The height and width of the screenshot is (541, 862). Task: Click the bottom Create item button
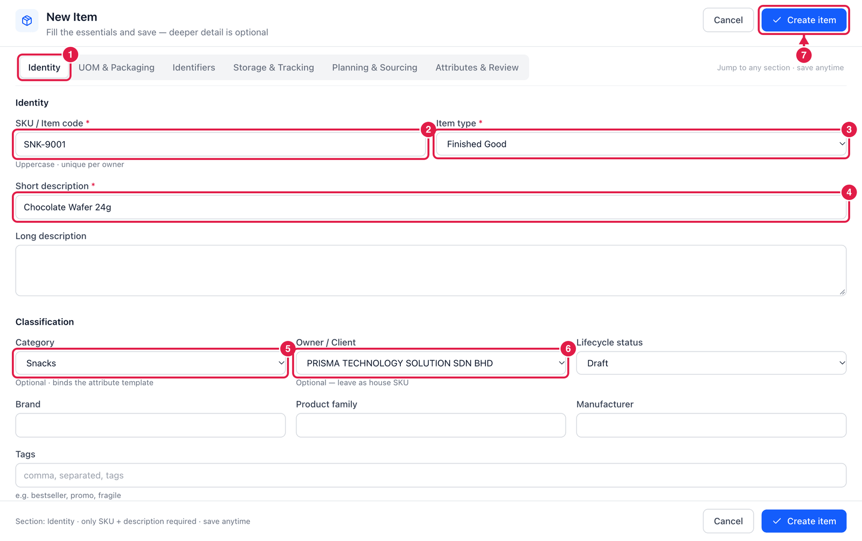804,521
